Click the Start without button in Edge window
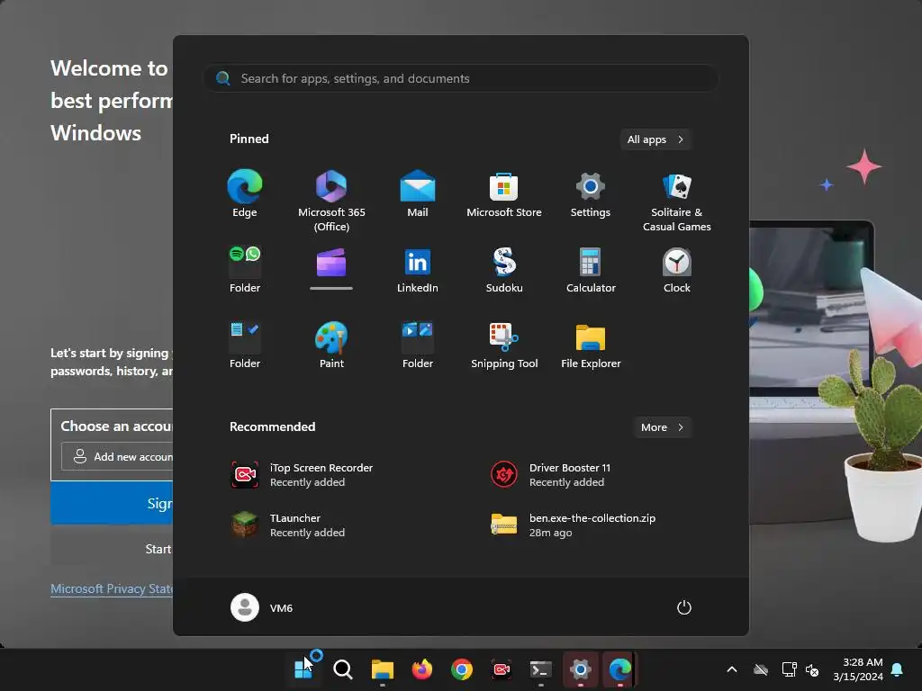This screenshot has height=691, width=922. pyautogui.click(x=112, y=549)
